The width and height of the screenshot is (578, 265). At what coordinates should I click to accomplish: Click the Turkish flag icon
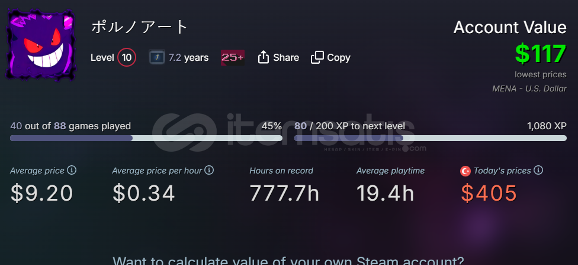[x=465, y=171]
